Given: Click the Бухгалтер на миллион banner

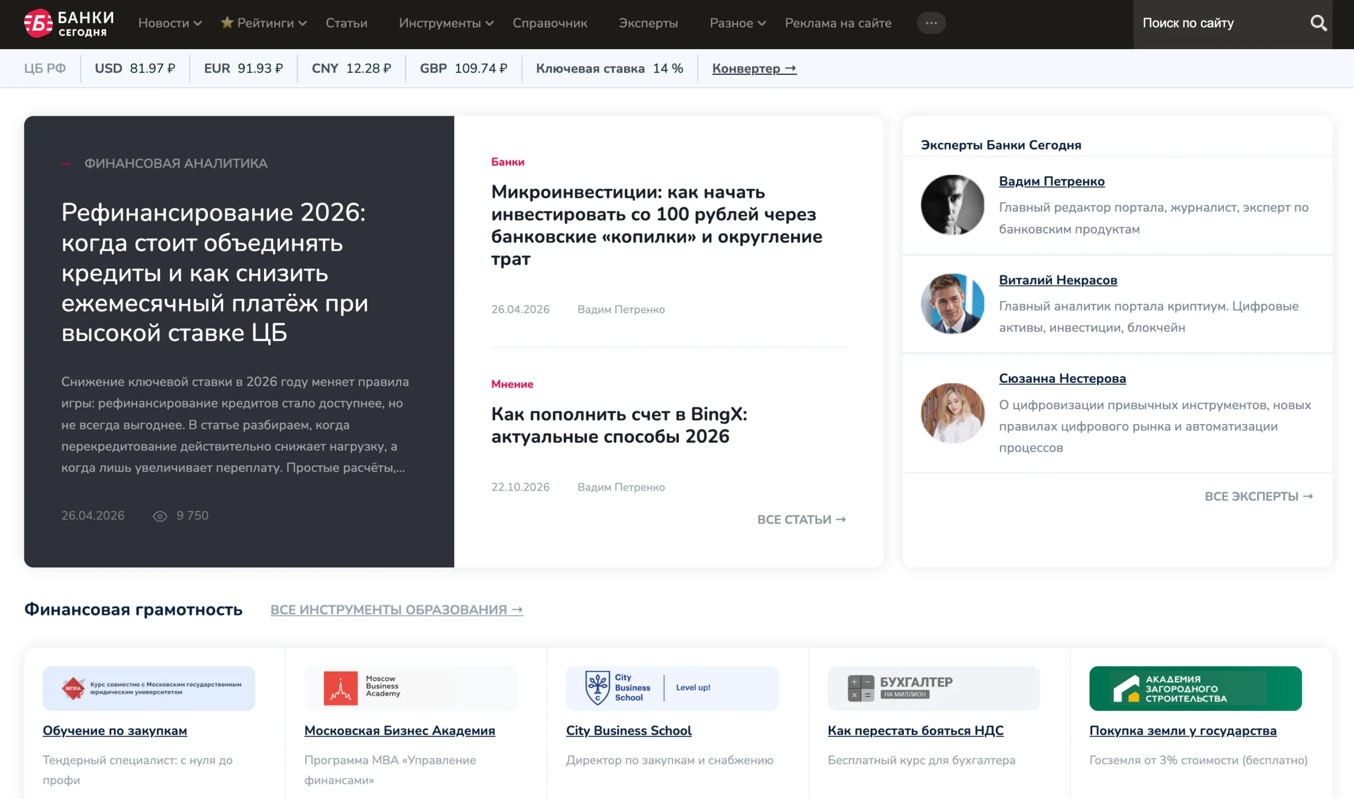Looking at the screenshot, I should pos(934,688).
